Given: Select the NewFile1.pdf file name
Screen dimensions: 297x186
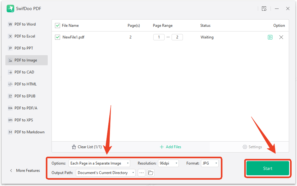Looking at the screenshot, I should 73,37.
